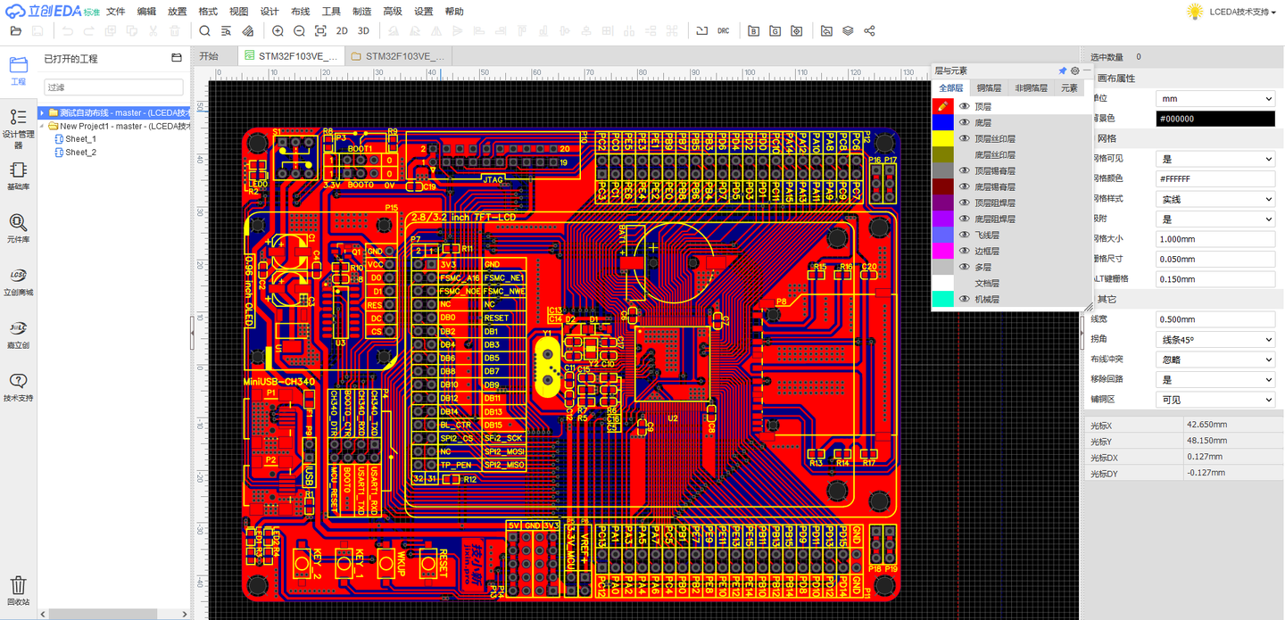Open Sheet_1 in the project tree
The image size is (1285, 620).
click(x=79, y=139)
